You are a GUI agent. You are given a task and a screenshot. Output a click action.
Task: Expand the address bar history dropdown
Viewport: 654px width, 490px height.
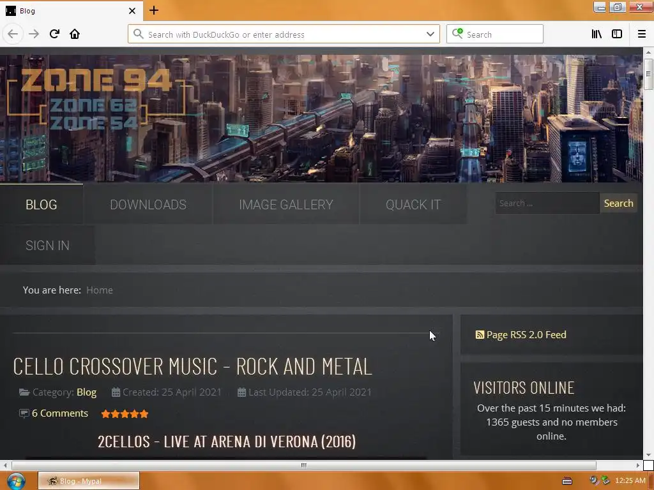point(430,34)
